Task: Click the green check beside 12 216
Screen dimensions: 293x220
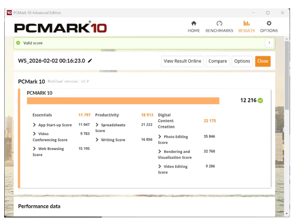Action: click(x=260, y=100)
